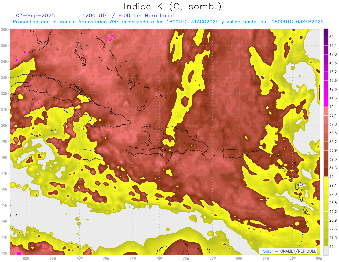Image resolution: width=339 pixels, height=262 pixels.
Task: Click the longitude axis label "68W"
Action: [213, 258]
